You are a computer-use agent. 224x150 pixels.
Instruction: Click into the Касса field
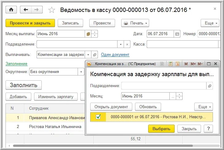pyautogui.click(x=183, y=44)
